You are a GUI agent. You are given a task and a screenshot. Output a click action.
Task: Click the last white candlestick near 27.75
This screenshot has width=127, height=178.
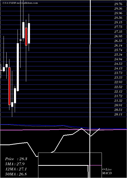(29, 33)
